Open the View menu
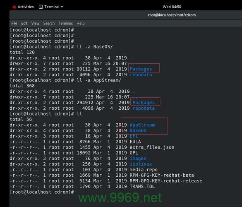 tap(35, 23)
